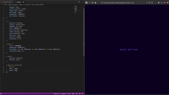Bookmark this page with the star icon

pos(152,3)
